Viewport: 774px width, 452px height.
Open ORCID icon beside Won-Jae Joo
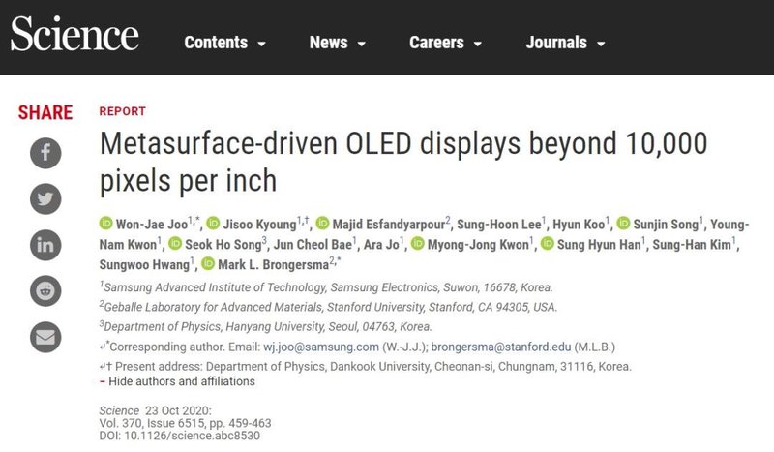106,222
